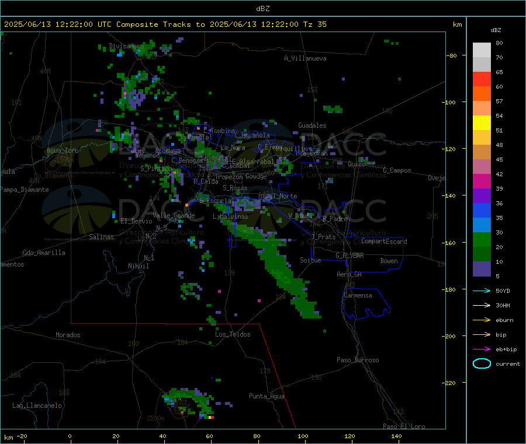Click the light blue 30-35 dBZ swatch
Screen dimensions: 526x444
coord(482,225)
